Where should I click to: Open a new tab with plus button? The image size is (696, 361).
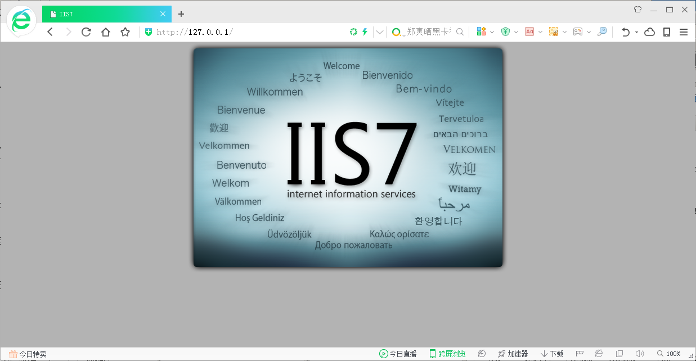point(181,14)
